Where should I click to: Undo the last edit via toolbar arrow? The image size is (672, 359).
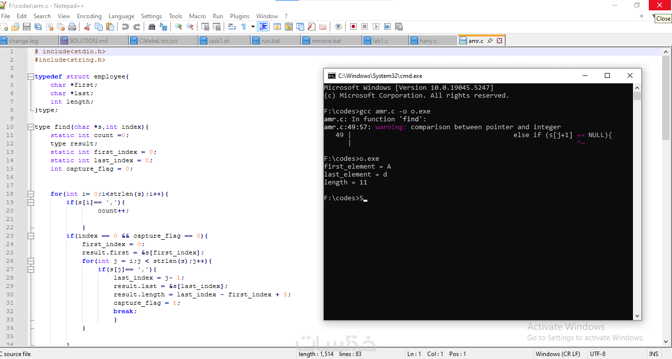(125, 27)
